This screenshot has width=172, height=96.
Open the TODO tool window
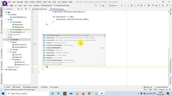pos(7,87)
